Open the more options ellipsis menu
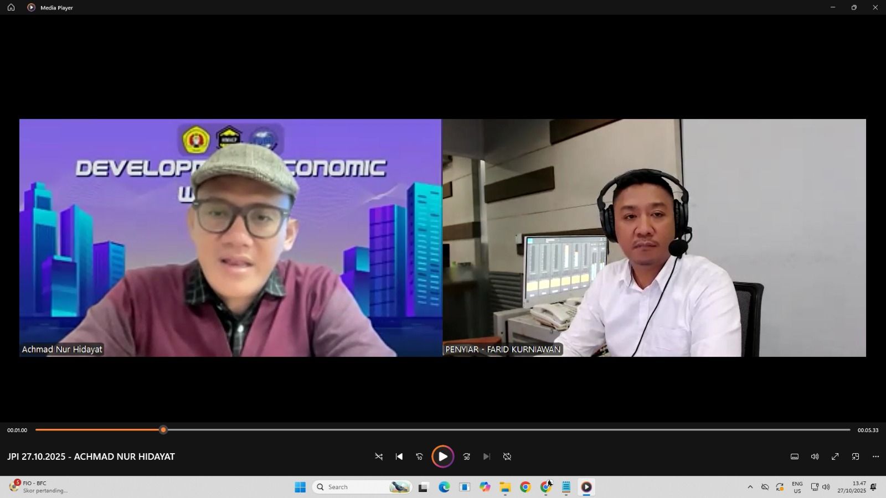Screen dimensions: 886x498 (875, 456)
